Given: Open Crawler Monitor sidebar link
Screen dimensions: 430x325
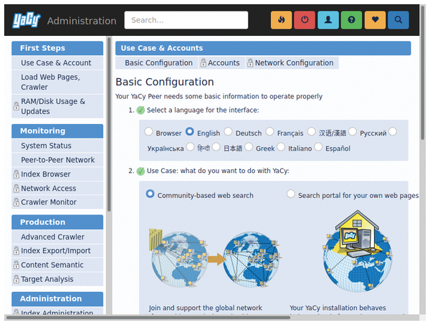Looking at the screenshot, I should pyautogui.click(x=57, y=202).
